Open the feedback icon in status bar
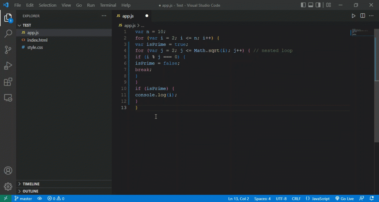Viewport: 379px width, 202px height. 362,198
